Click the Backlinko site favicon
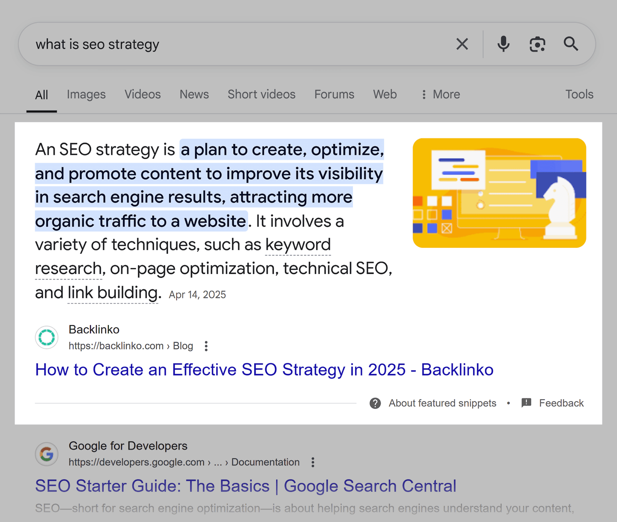This screenshot has width=617, height=522. (x=46, y=337)
